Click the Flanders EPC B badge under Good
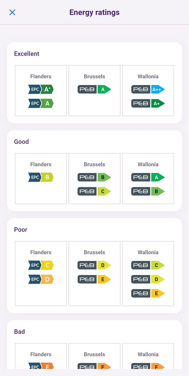 (41, 177)
